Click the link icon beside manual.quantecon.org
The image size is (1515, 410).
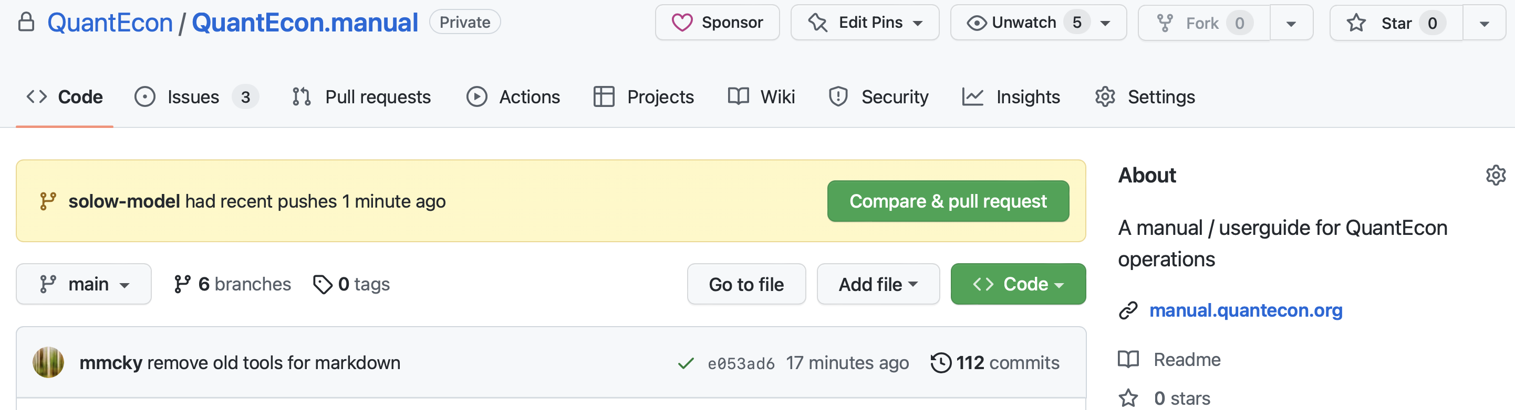(x=1128, y=310)
